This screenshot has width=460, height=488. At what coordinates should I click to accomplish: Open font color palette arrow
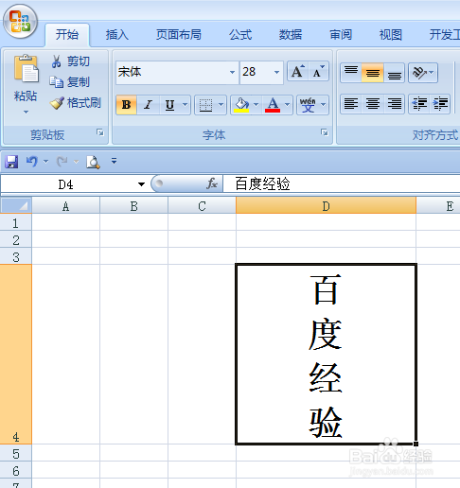pyautogui.click(x=288, y=105)
